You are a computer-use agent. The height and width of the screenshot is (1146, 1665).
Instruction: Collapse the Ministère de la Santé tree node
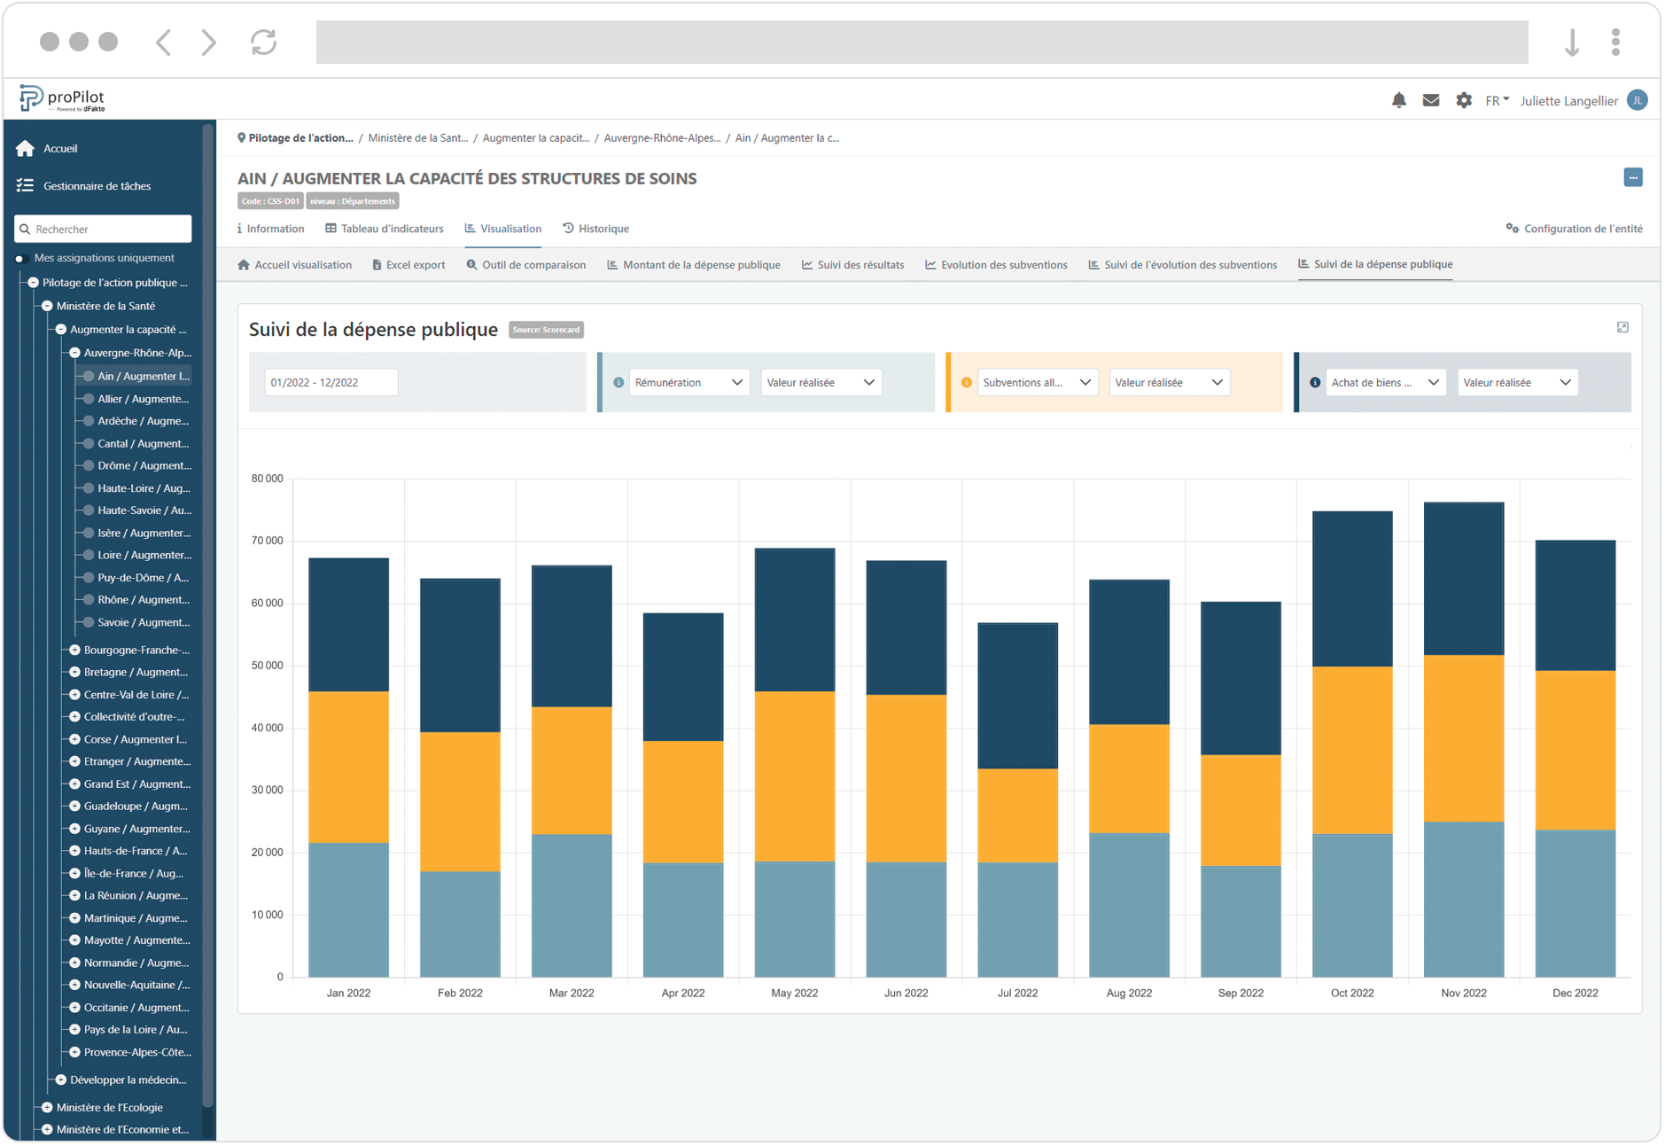pos(46,305)
